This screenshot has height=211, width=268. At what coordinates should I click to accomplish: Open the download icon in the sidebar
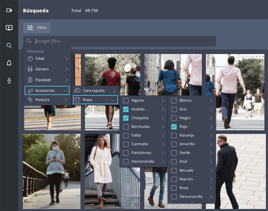click(9, 81)
